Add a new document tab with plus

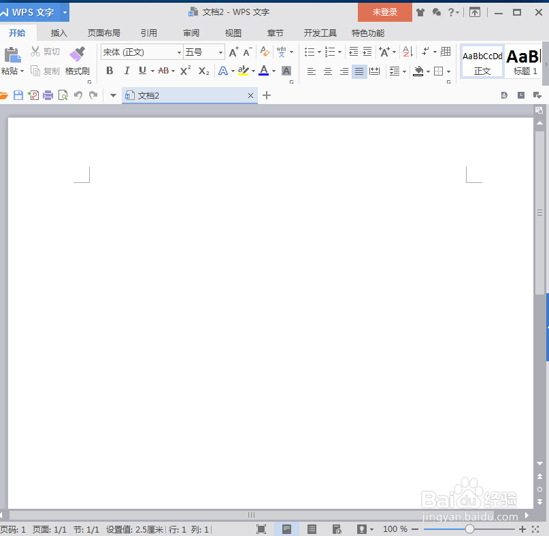(267, 95)
